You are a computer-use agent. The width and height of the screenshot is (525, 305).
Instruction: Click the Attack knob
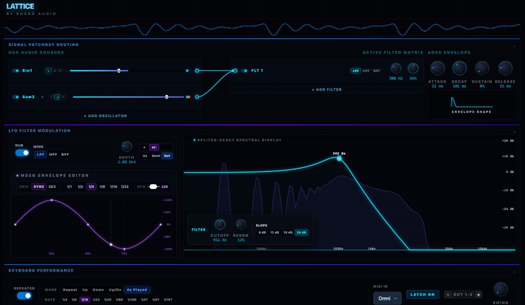coord(437,68)
